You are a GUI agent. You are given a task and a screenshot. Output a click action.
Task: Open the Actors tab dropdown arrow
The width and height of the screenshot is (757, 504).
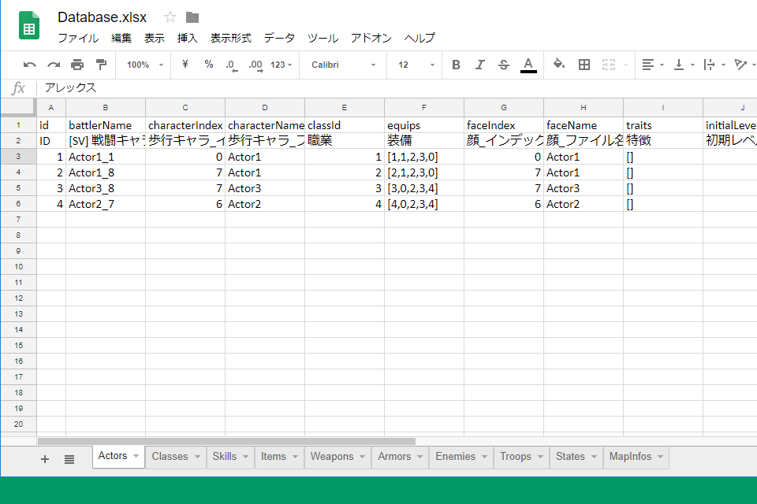click(136, 456)
